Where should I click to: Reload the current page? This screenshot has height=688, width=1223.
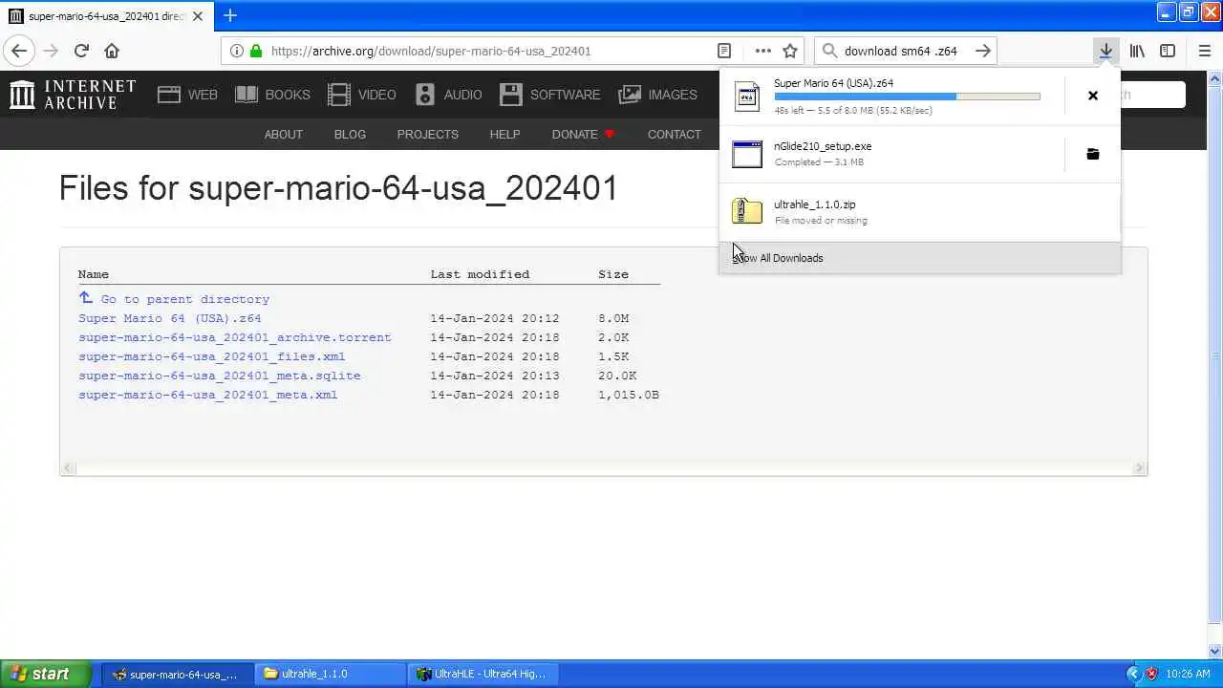coord(81,51)
